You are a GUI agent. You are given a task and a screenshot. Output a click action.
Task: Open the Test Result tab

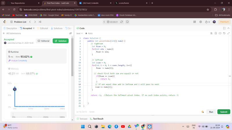click(x=97, y=119)
